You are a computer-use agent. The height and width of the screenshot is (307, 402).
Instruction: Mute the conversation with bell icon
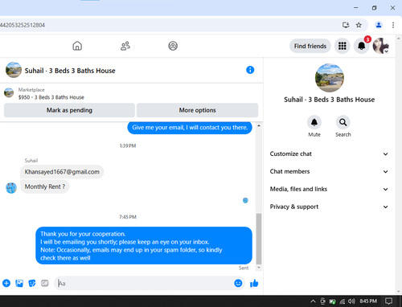pos(314,122)
